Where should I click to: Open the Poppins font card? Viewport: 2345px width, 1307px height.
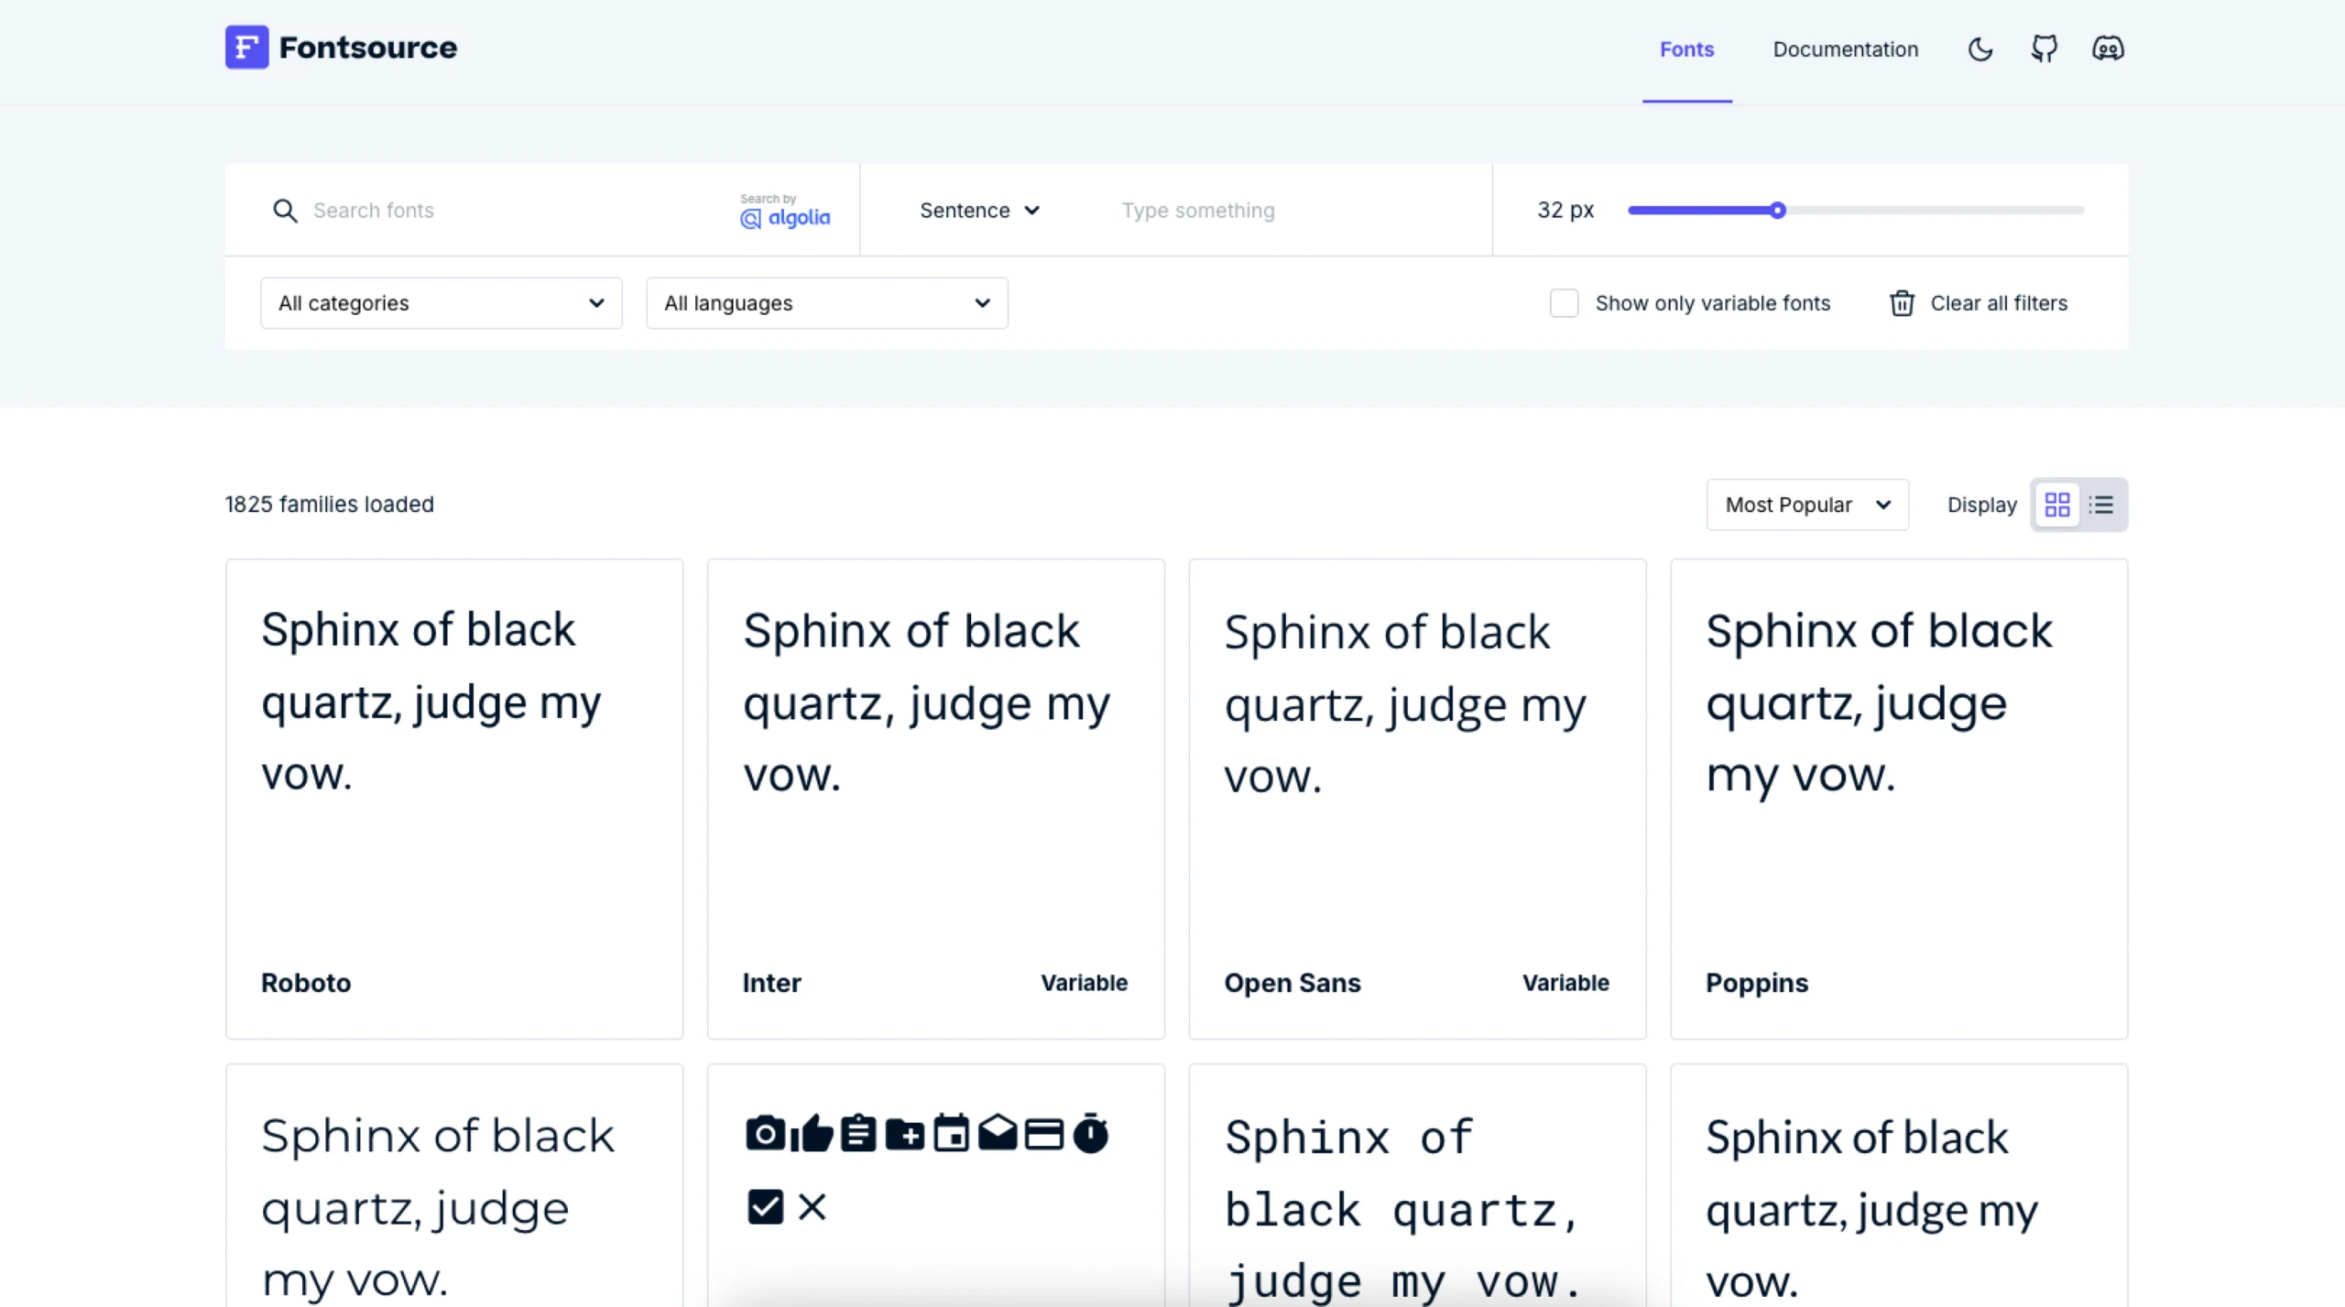(x=1899, y=799)
